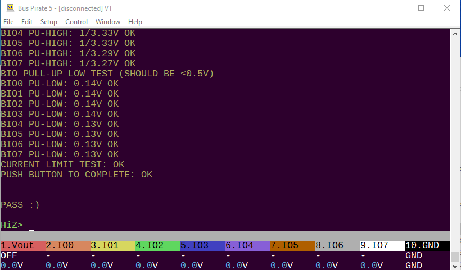Screen dimensions: 461x270
Task: Click the 'BIO6 PU-HIGH: 1/3.29V OK' line
Action: click(x=68, y=53)
